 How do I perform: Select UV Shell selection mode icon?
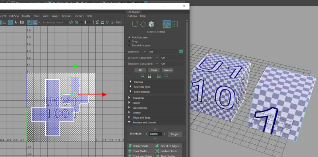click(175, 24)
